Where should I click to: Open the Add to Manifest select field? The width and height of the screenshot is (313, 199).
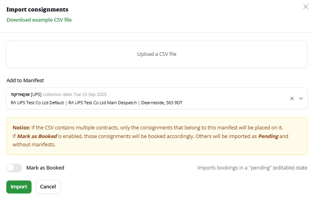(x=146, y=98)
